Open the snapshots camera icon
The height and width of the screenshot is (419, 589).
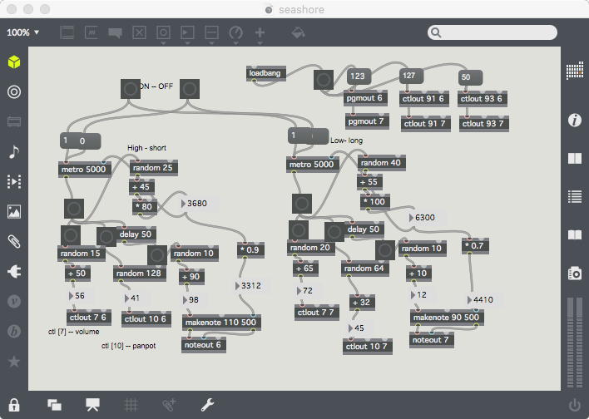click(574, 273)
